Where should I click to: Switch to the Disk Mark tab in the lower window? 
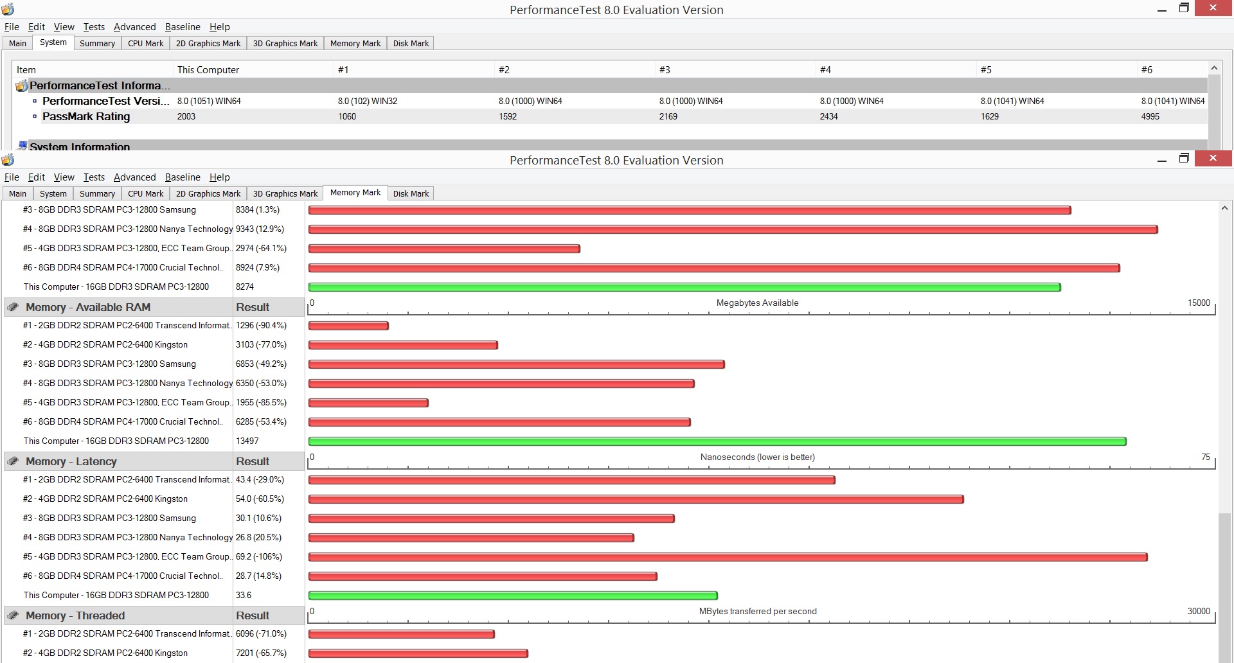click(x=411, y=193)
